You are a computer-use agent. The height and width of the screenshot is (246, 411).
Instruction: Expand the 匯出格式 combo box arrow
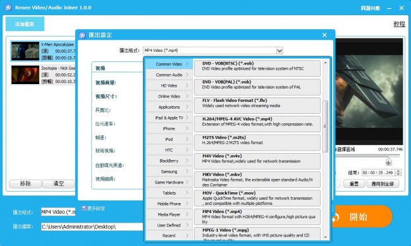click(x=279, y=51)
